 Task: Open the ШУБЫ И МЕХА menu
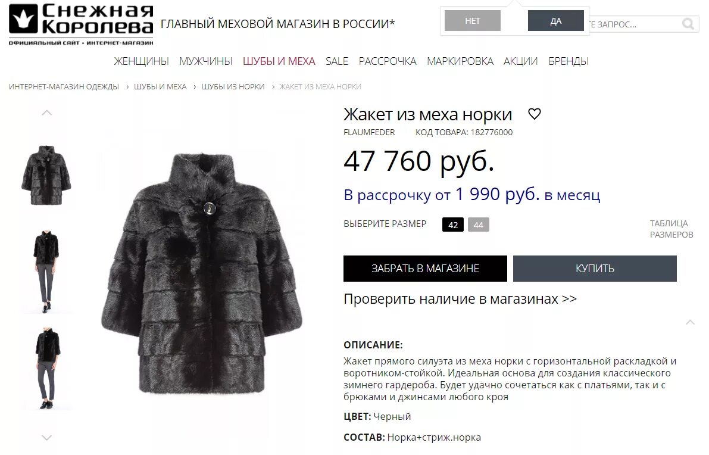[279, 61]
